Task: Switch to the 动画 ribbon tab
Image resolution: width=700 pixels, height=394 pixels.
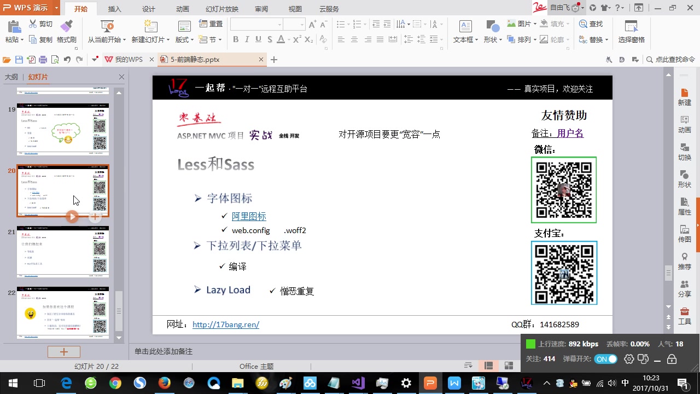Action: click(183, 9)
